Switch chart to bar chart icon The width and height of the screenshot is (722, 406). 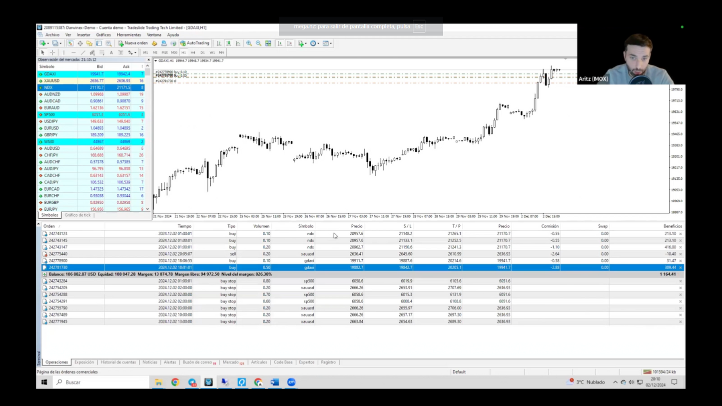point(219,43)
